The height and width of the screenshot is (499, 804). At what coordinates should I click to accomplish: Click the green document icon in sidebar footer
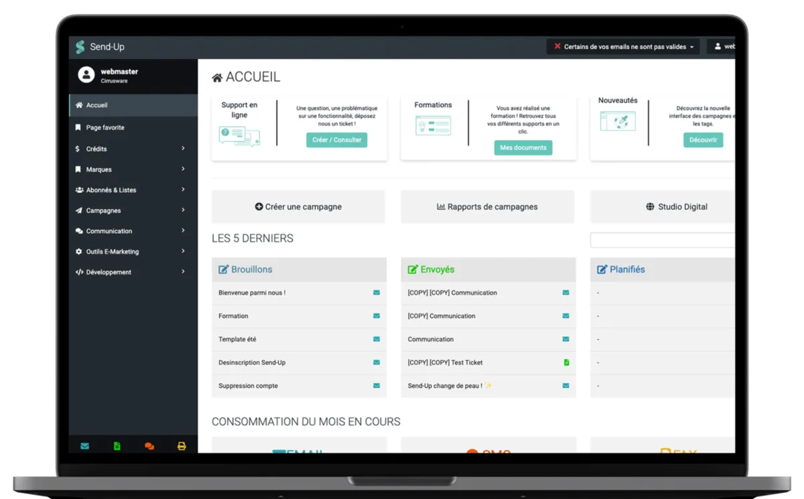point(117,446)
